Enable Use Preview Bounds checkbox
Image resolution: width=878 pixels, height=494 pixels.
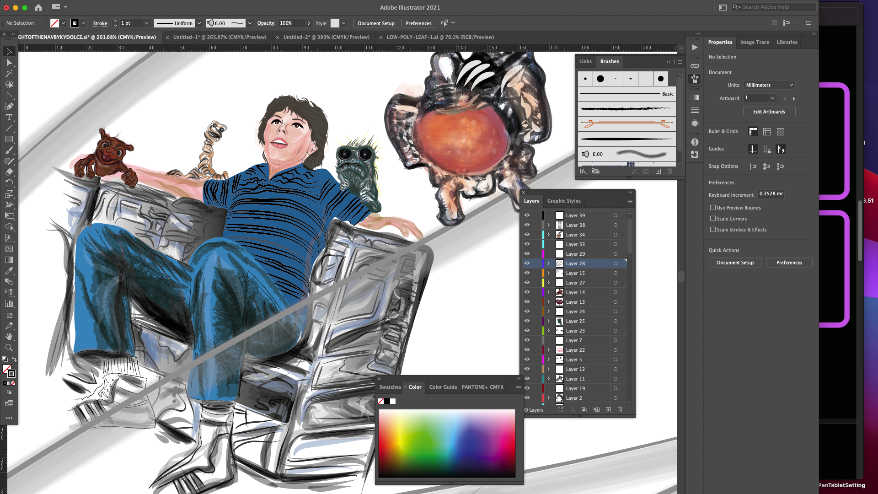point(712,208)
